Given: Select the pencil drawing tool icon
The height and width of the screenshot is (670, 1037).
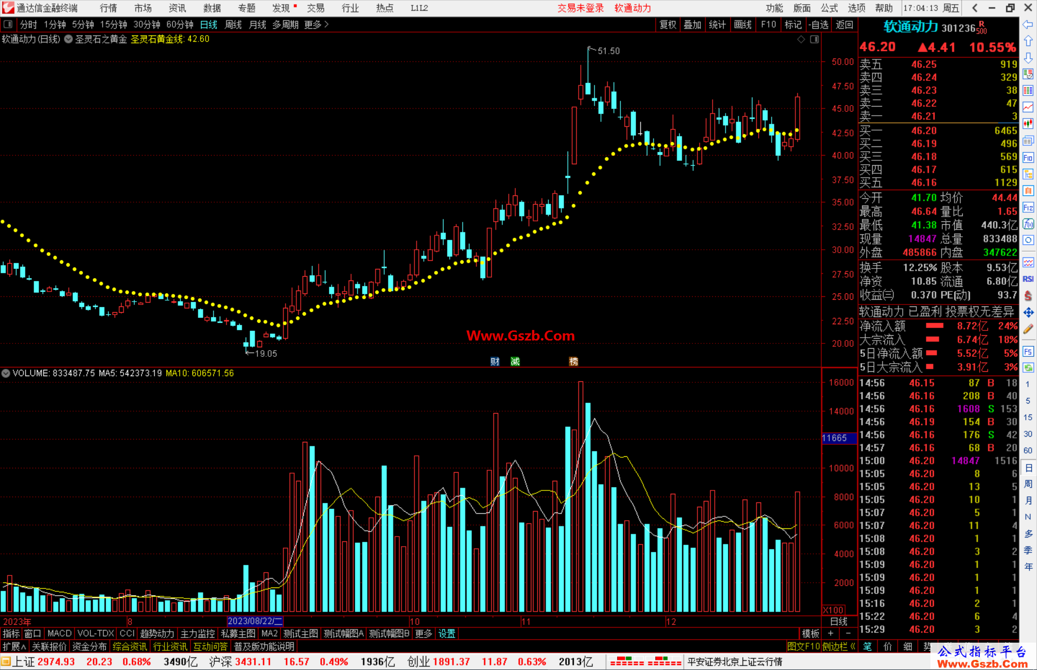Looking at the screenshot, I should click(x=1028, y=329).
